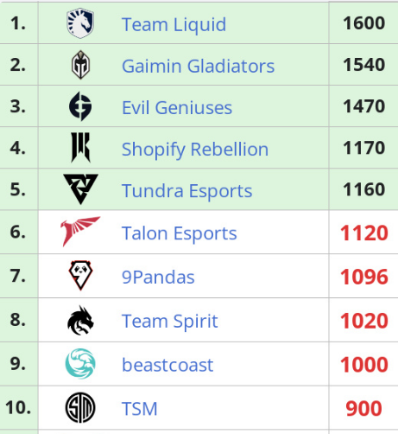Visit the Tundra Esports team page
This screenshot has width=398, height=434.
click(186, 191)
